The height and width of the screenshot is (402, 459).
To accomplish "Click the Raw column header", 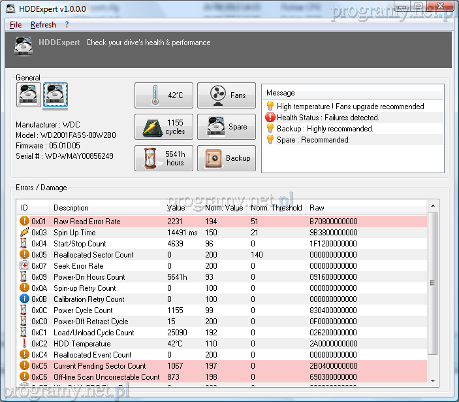I will [366, 208].
